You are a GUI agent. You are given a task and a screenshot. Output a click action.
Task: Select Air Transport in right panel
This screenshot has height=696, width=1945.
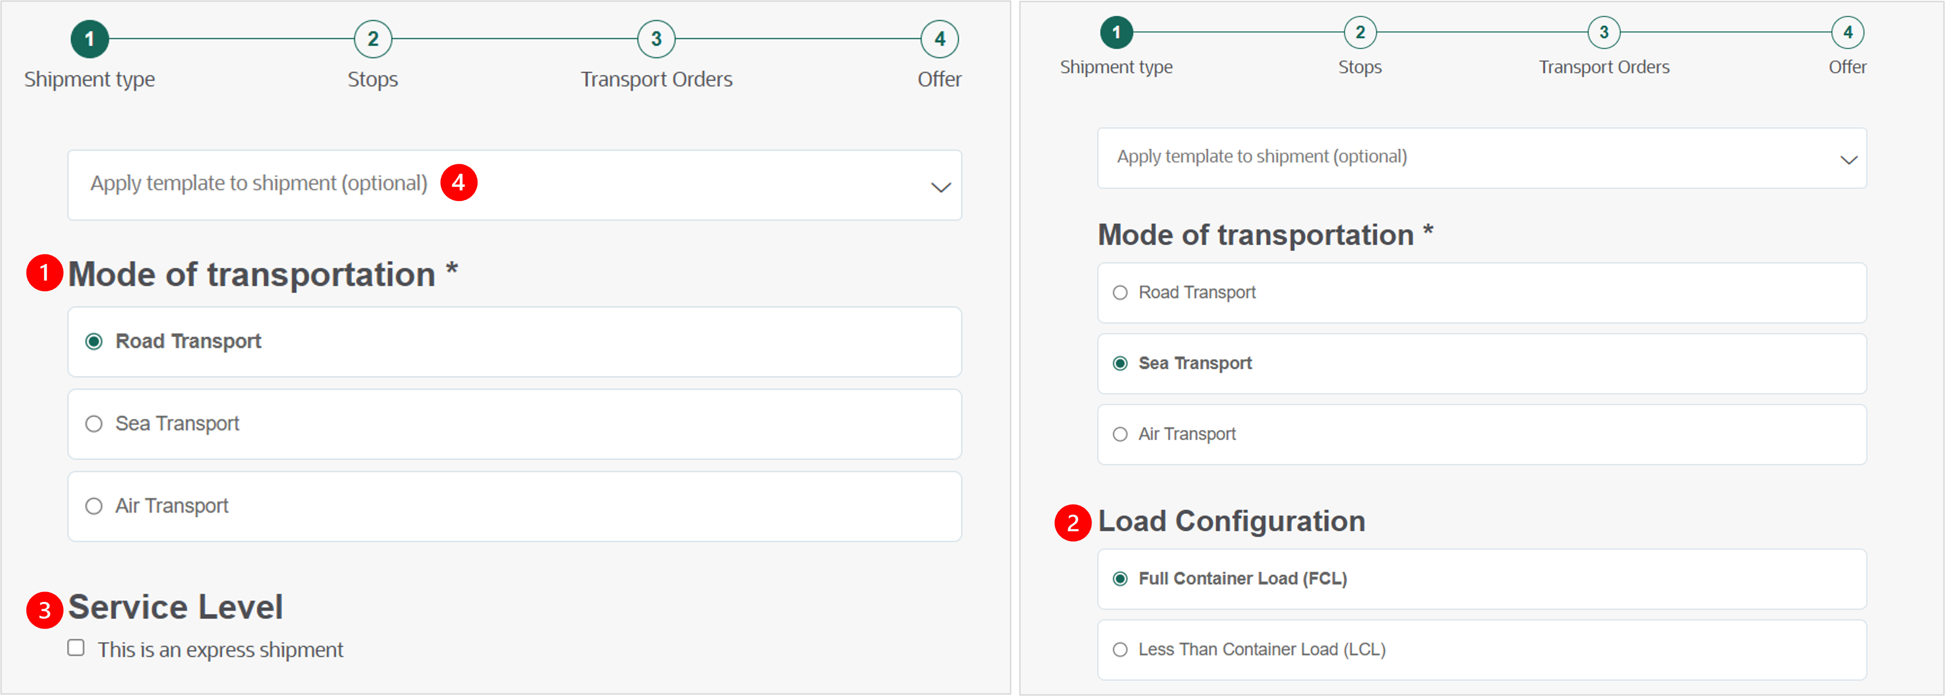tap(1481, 435)
